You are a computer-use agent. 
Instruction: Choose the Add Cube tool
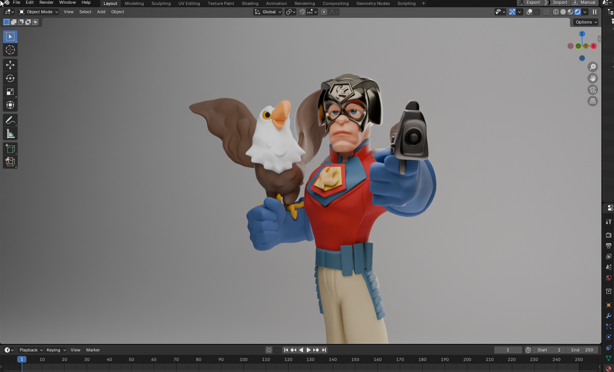[x=10, y=149]
